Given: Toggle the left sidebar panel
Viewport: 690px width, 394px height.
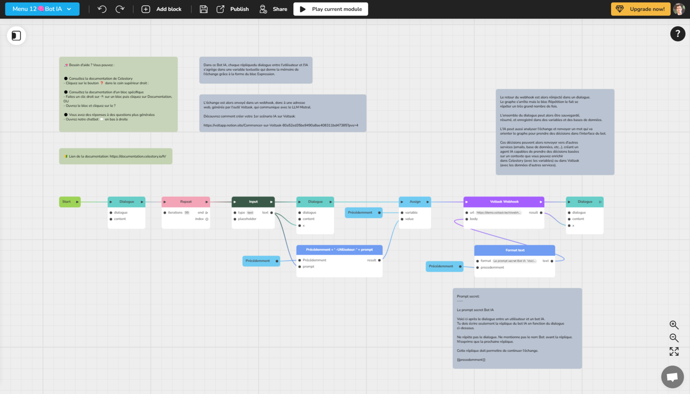Looking at the screenshot, I should pos(16,36).
